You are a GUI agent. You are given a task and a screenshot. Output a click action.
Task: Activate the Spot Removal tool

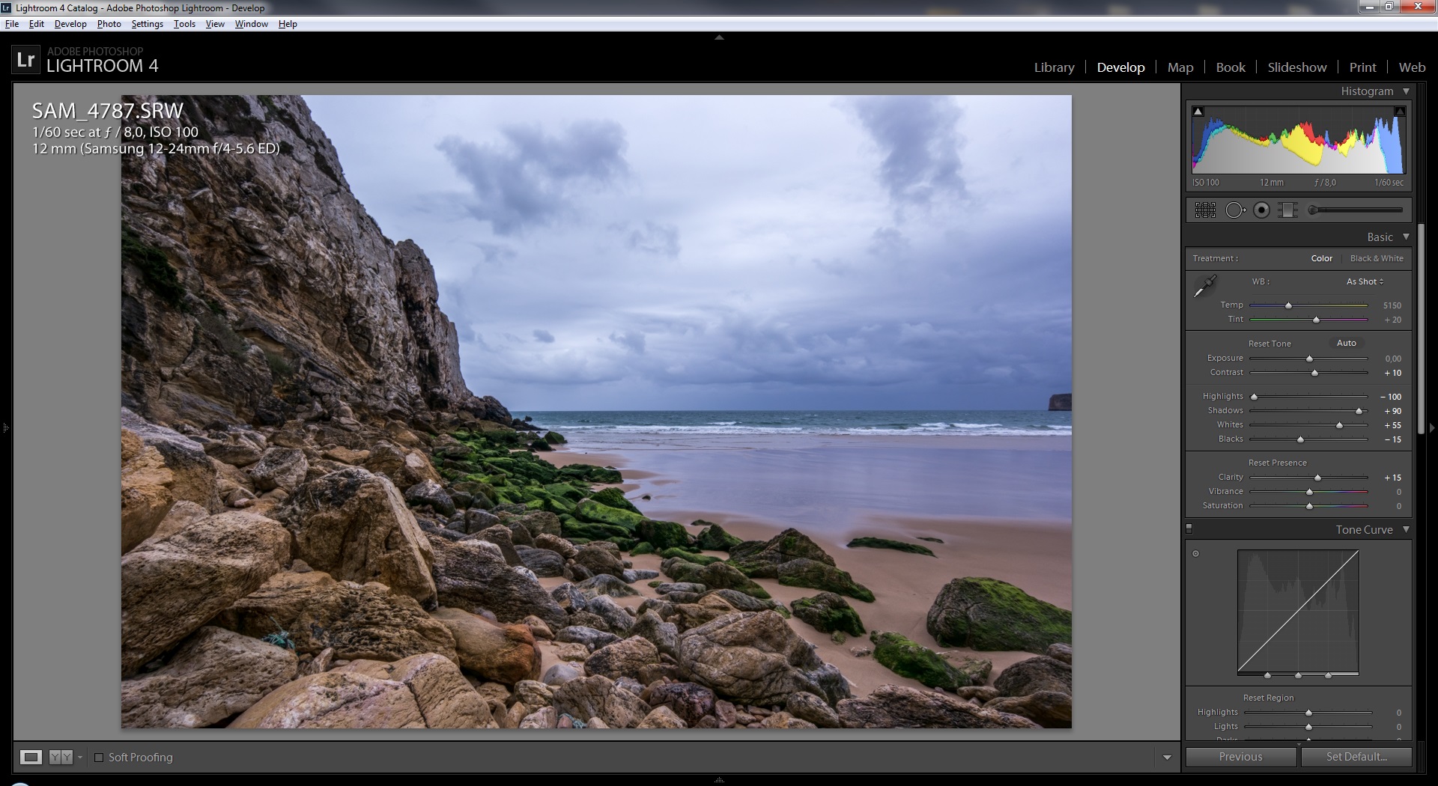click(1234, 210)
